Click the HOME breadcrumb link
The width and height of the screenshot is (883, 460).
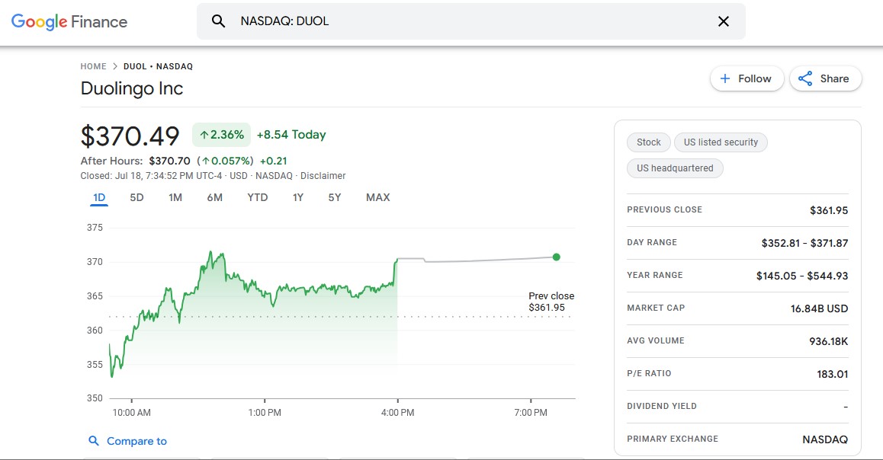coord(93,66)
